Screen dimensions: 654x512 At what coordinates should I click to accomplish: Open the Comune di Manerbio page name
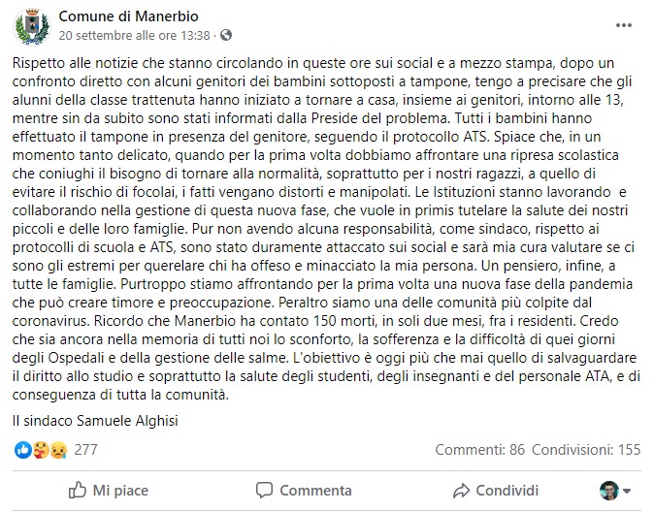pos(128,16)
